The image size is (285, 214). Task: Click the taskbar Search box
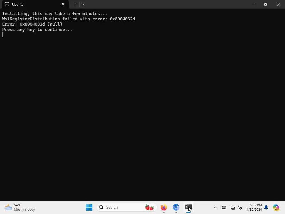click(x=127, y=207)
